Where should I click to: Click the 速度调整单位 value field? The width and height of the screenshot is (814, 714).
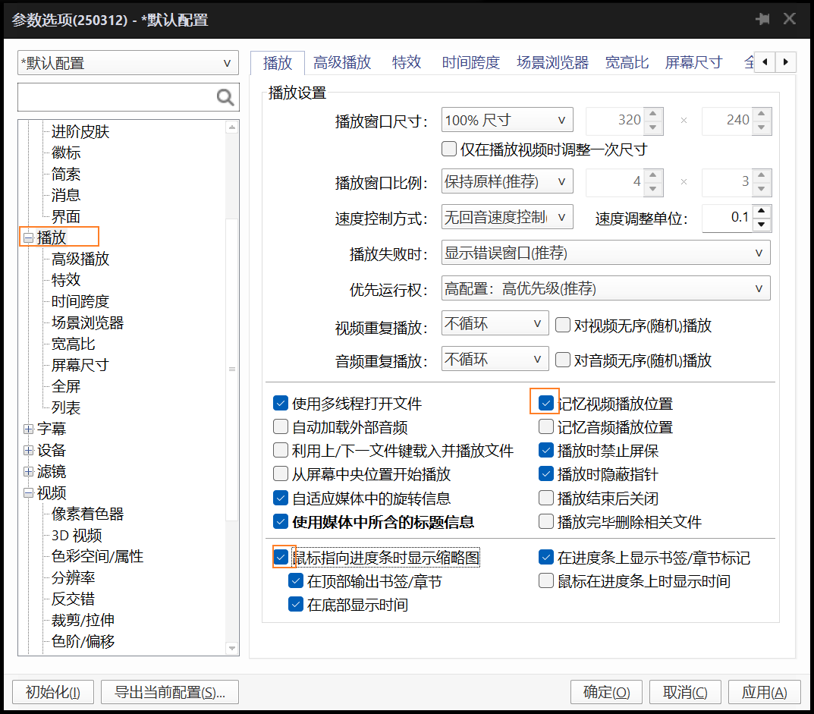pyautogui.click(x=728, y=218)
